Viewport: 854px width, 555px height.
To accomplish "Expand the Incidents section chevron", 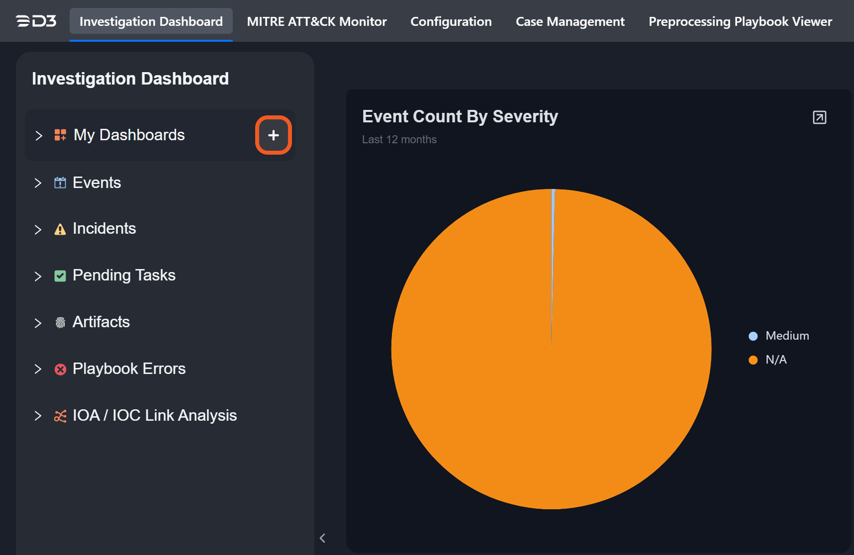I will [38, 229].
